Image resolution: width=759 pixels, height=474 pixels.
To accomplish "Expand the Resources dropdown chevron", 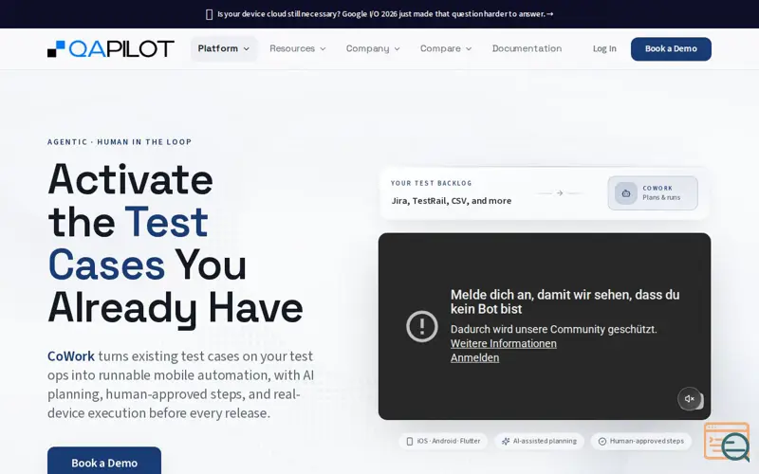I will [x=323, y=49].
